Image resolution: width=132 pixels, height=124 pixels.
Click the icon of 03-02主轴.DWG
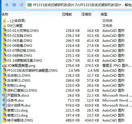(4, 35)
